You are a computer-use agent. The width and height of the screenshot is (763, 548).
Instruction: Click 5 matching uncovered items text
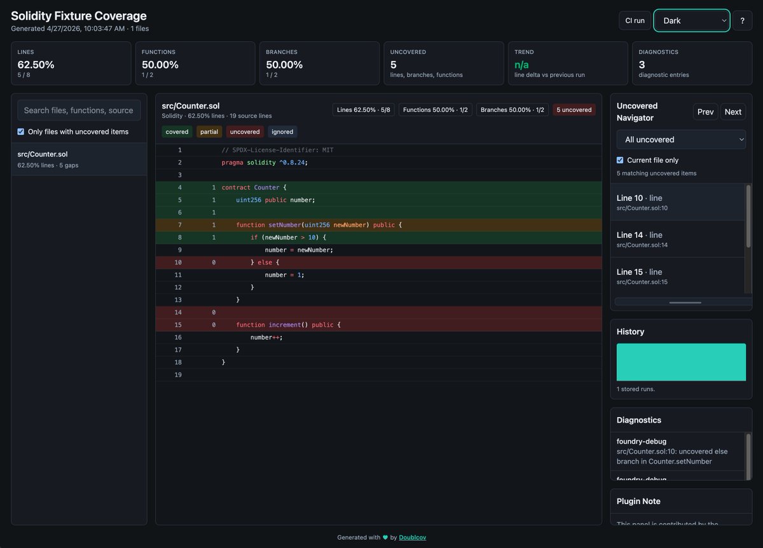pos(656,173)
